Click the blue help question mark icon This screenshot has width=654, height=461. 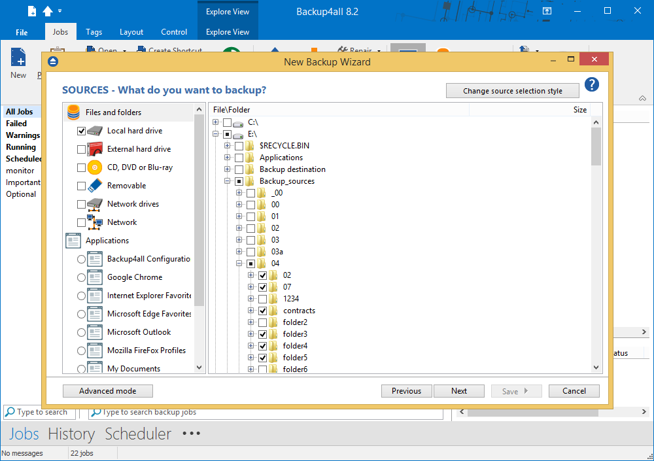coord(592,84)
